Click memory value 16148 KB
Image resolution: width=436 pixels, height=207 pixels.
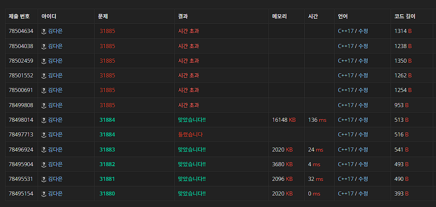[x=284, y=120]
